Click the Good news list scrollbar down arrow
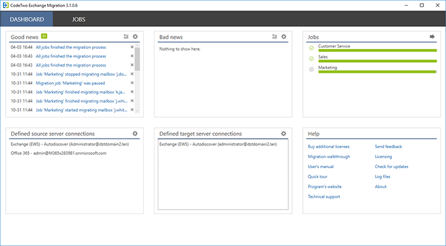Viewport: 446px width, 246px height. pyautogui.click(x=138, y=111)
